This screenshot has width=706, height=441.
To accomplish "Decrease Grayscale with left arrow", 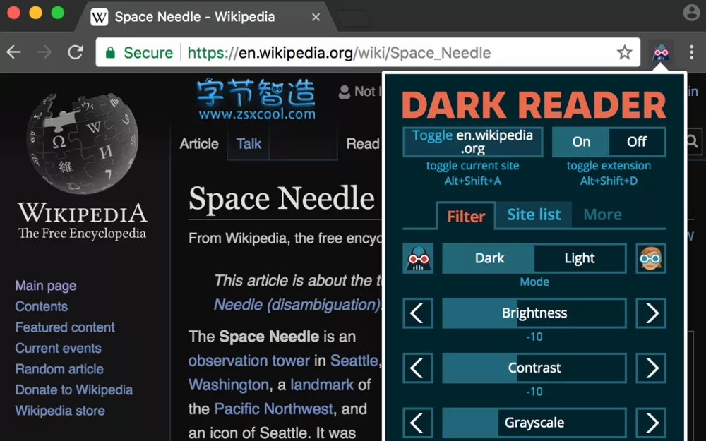I will (x=418, y=423).
